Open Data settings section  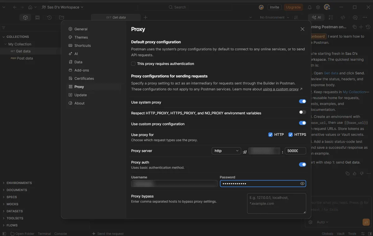pyautogui.click(x=78, y=62)
